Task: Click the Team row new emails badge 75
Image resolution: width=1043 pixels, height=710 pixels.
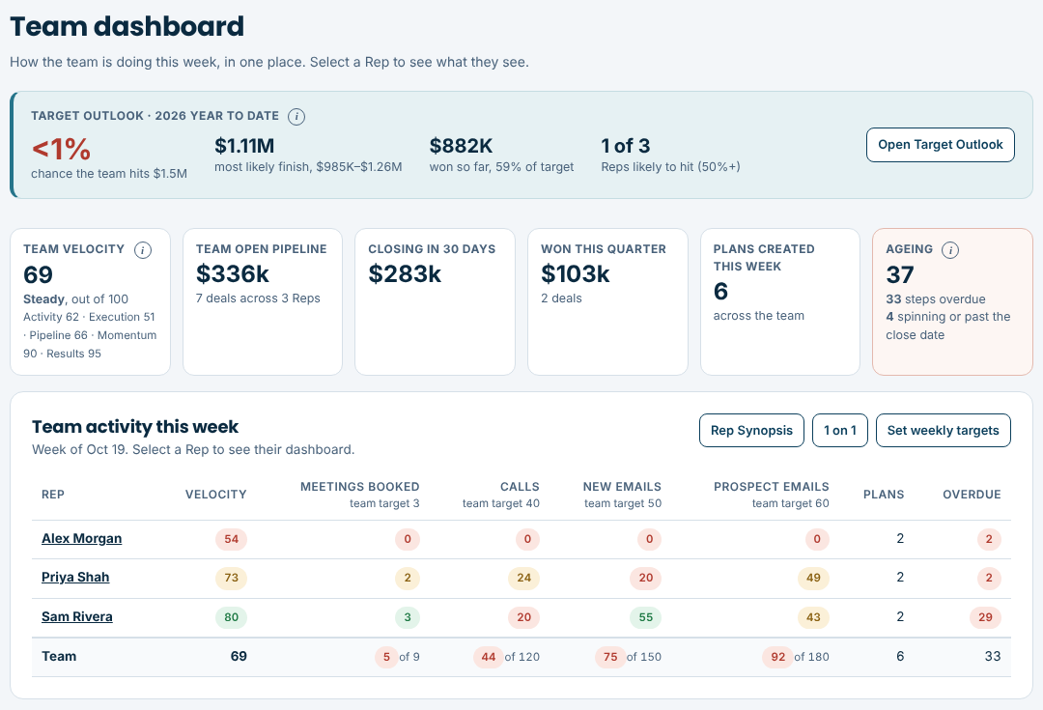Action: [x=610, y=657]
